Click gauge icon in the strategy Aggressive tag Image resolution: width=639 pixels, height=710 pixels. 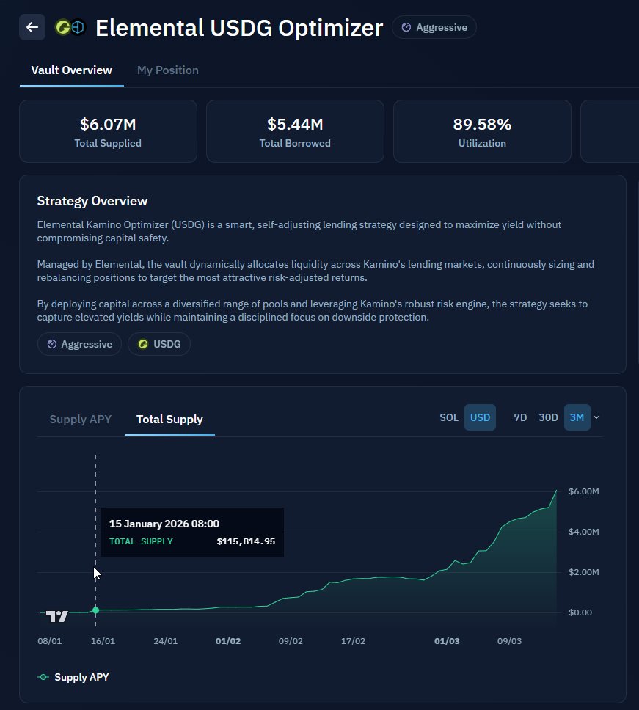pos(52,344)
